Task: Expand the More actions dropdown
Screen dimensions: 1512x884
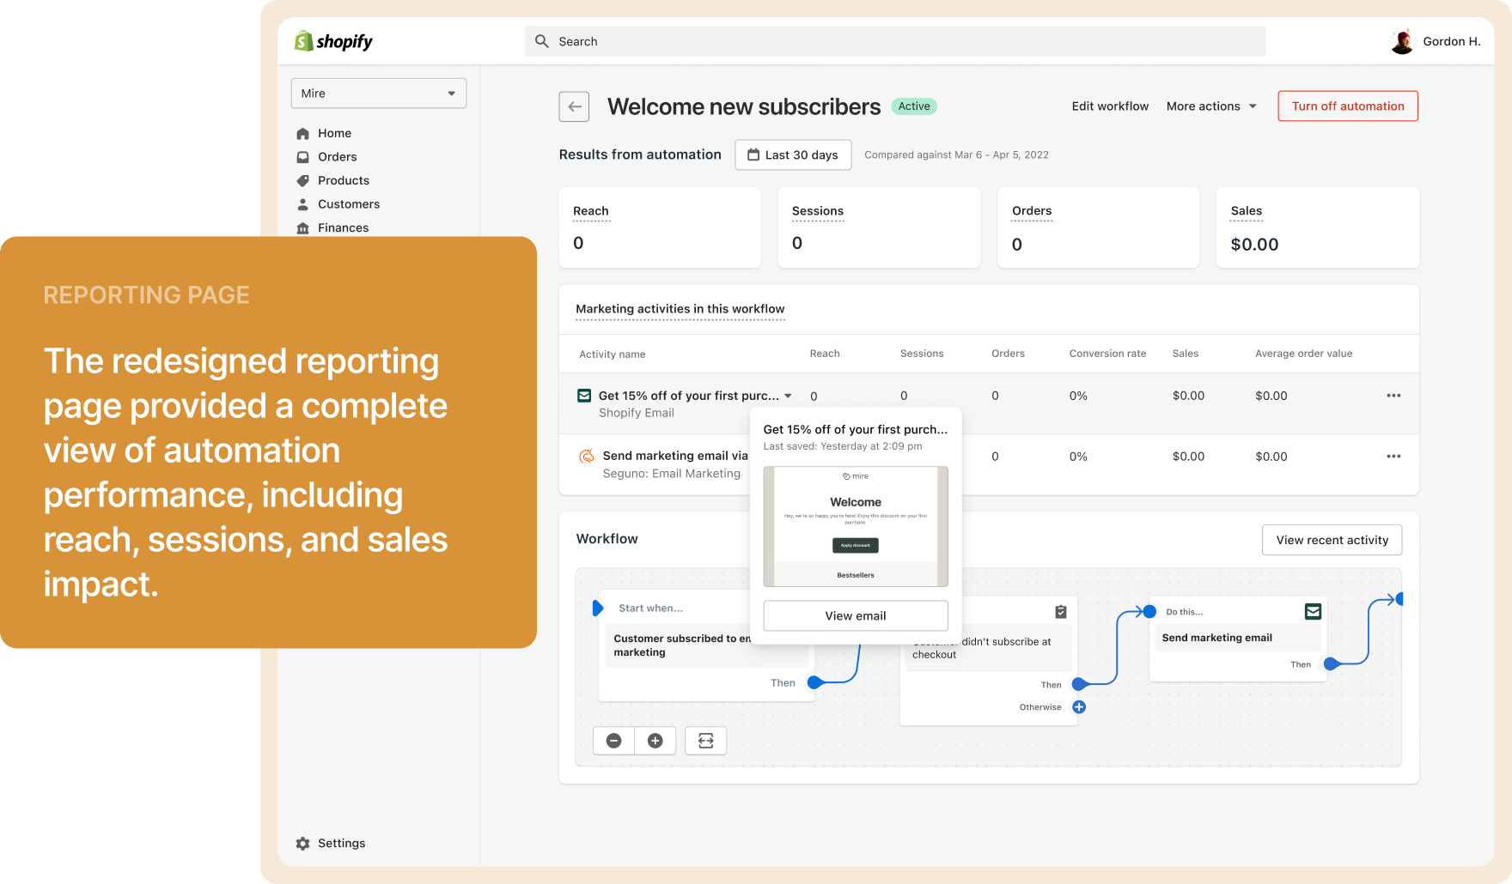Action: pyautogui.click(x=1211, y=106)
